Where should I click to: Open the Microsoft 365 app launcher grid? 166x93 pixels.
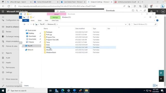(x=3, y=11)
